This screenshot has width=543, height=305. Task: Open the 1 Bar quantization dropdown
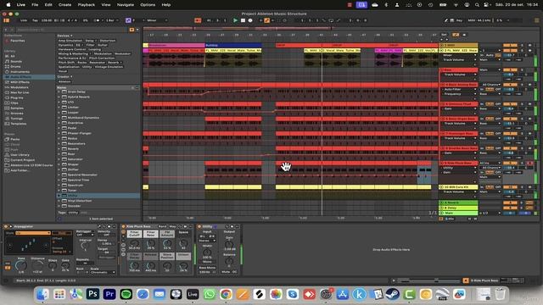tap(111, 20)
